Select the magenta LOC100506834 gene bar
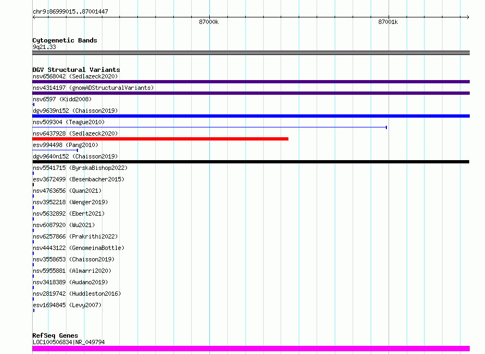This screenshot has height=354, width=485. 251,349
